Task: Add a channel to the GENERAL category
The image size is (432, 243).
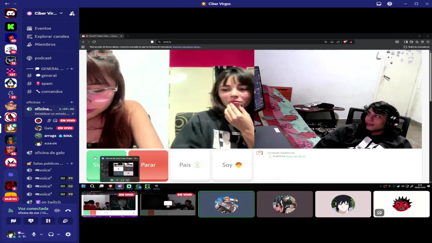Action: pos(72,69)
